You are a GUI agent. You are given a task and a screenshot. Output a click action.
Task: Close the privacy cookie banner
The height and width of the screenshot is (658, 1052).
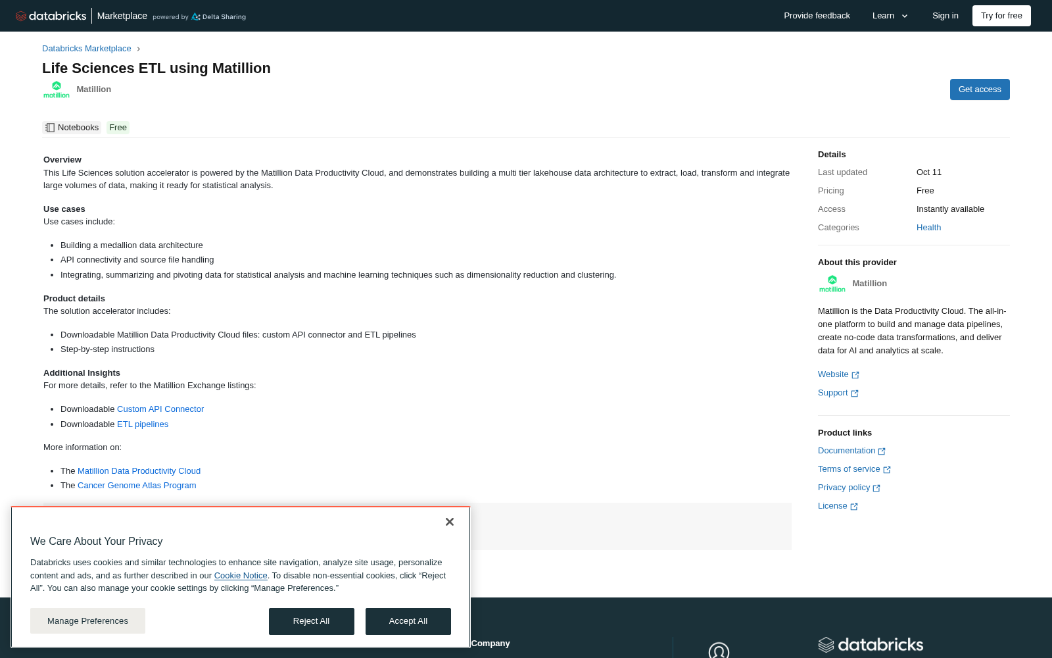point(450,522)
